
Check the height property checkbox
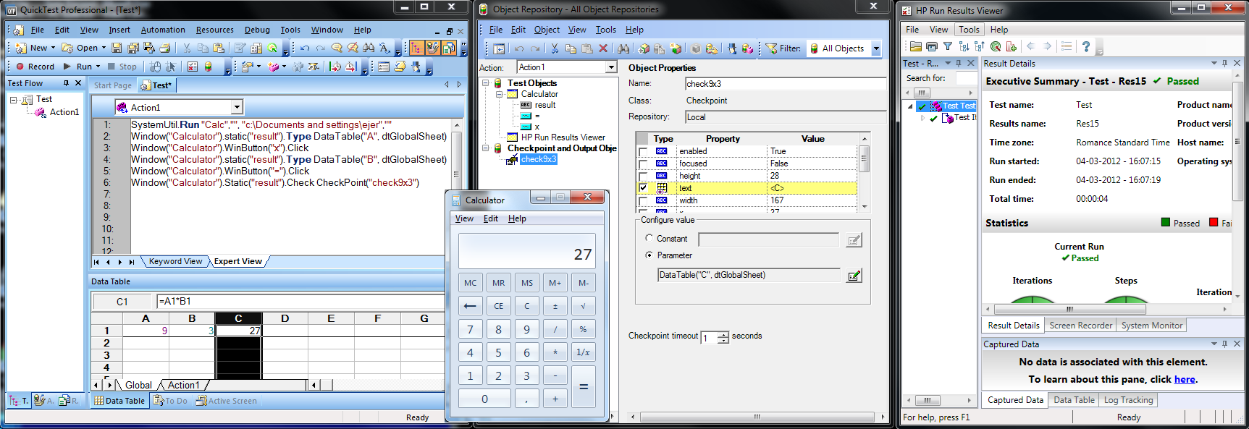pyautogui.click(x=643, y=176)
